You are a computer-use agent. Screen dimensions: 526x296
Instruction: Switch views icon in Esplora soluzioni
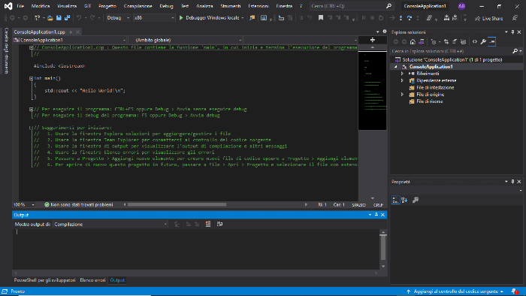(x=421, y=41)
